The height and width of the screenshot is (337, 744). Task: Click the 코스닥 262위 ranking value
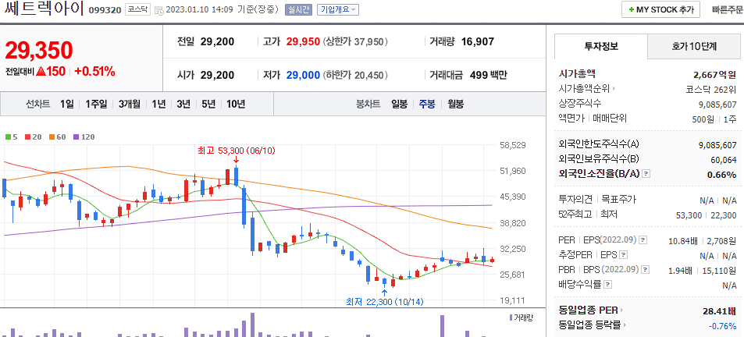click(711, 89)
